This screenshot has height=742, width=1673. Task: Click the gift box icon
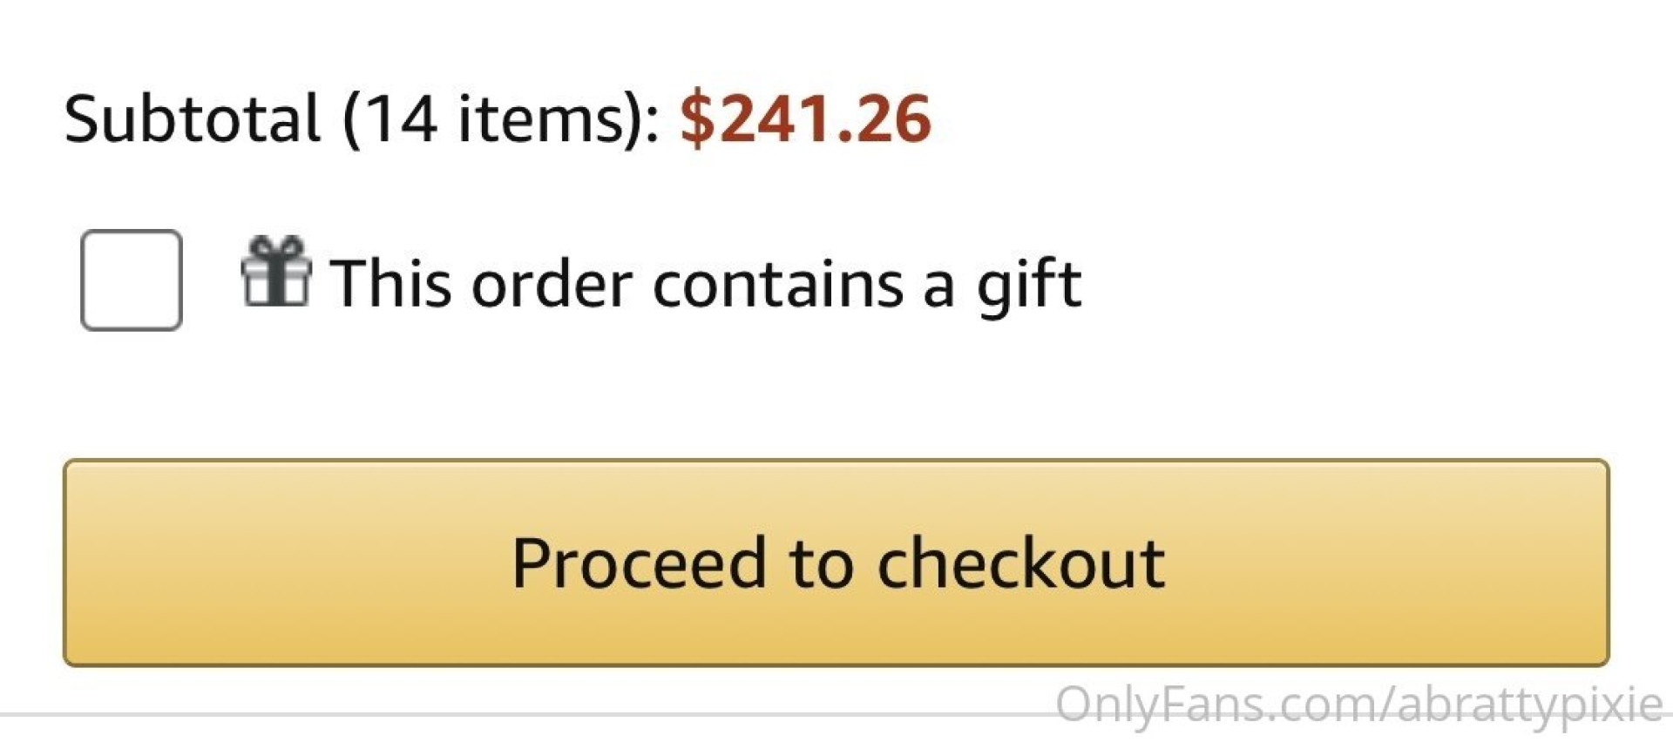pyautogui.click(x=275, y=273)
